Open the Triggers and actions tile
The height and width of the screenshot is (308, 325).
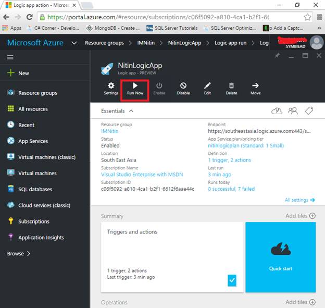tap(172, 257)
